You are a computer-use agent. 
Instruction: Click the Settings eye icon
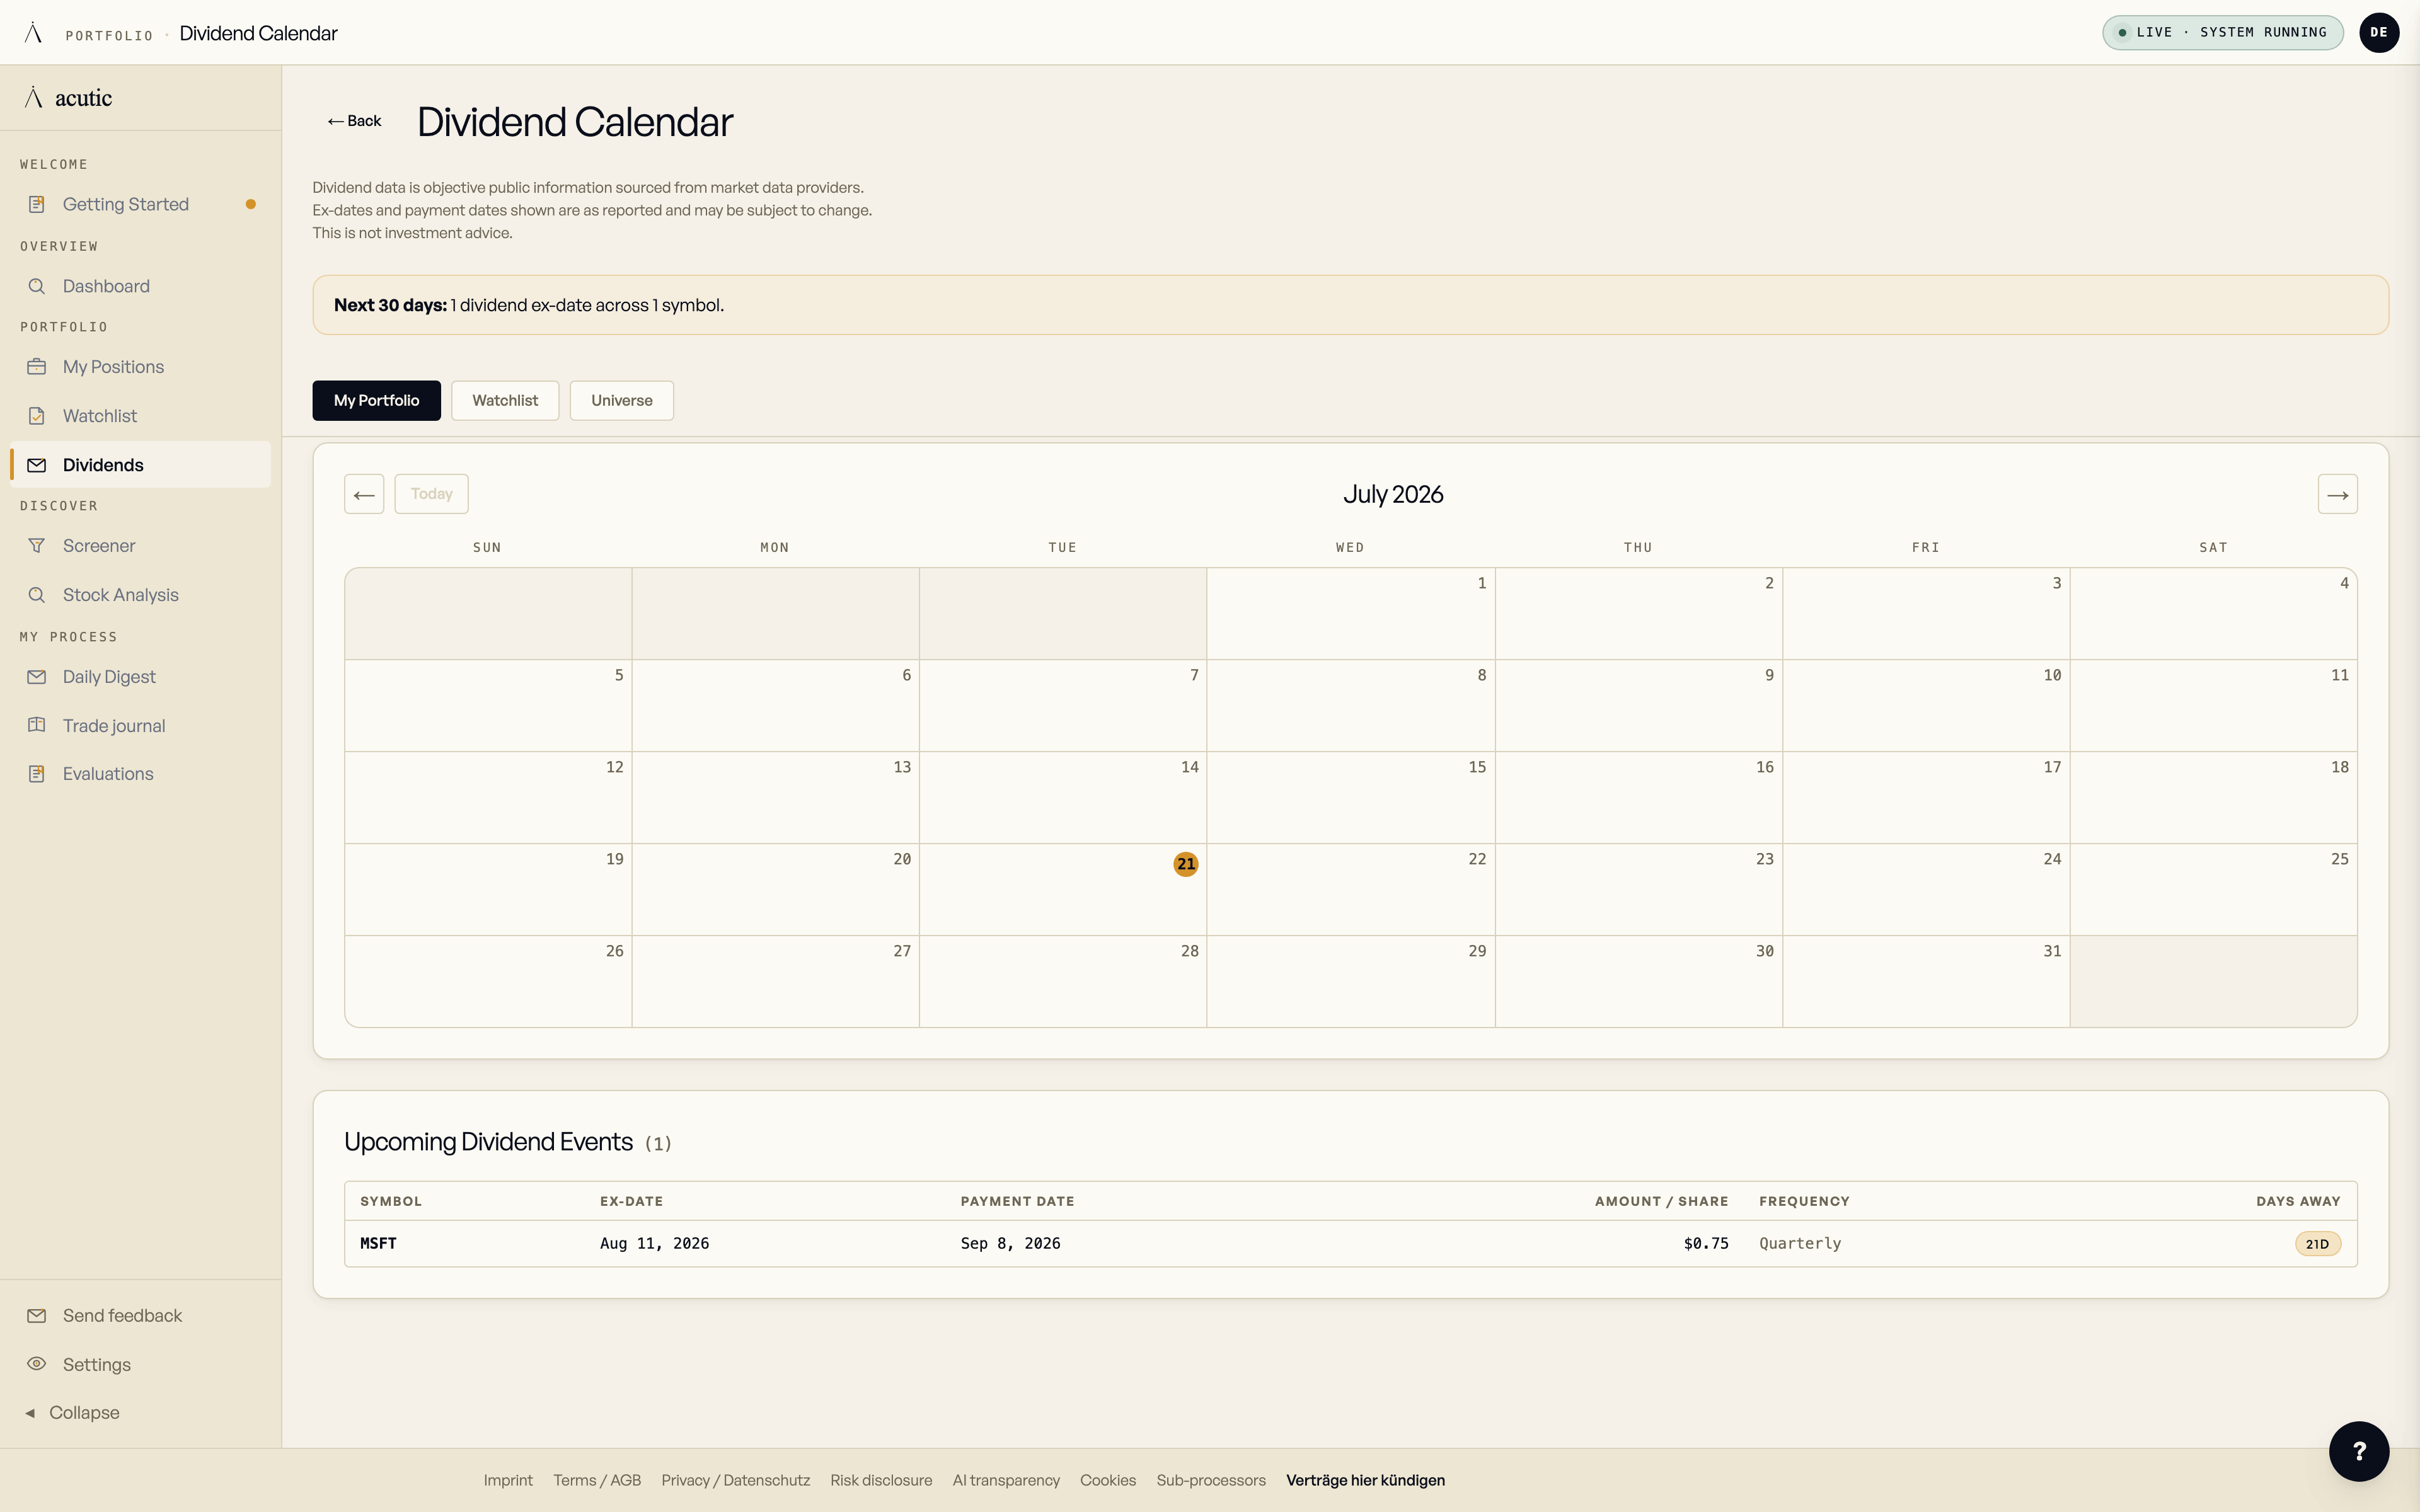coord(37,1364)
